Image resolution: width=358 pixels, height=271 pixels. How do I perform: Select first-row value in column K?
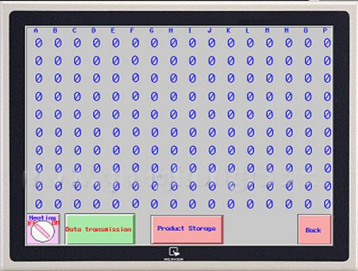click(x=231, y=43)
